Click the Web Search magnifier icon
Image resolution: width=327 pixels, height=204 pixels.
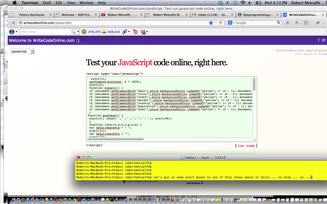point(74,32)
